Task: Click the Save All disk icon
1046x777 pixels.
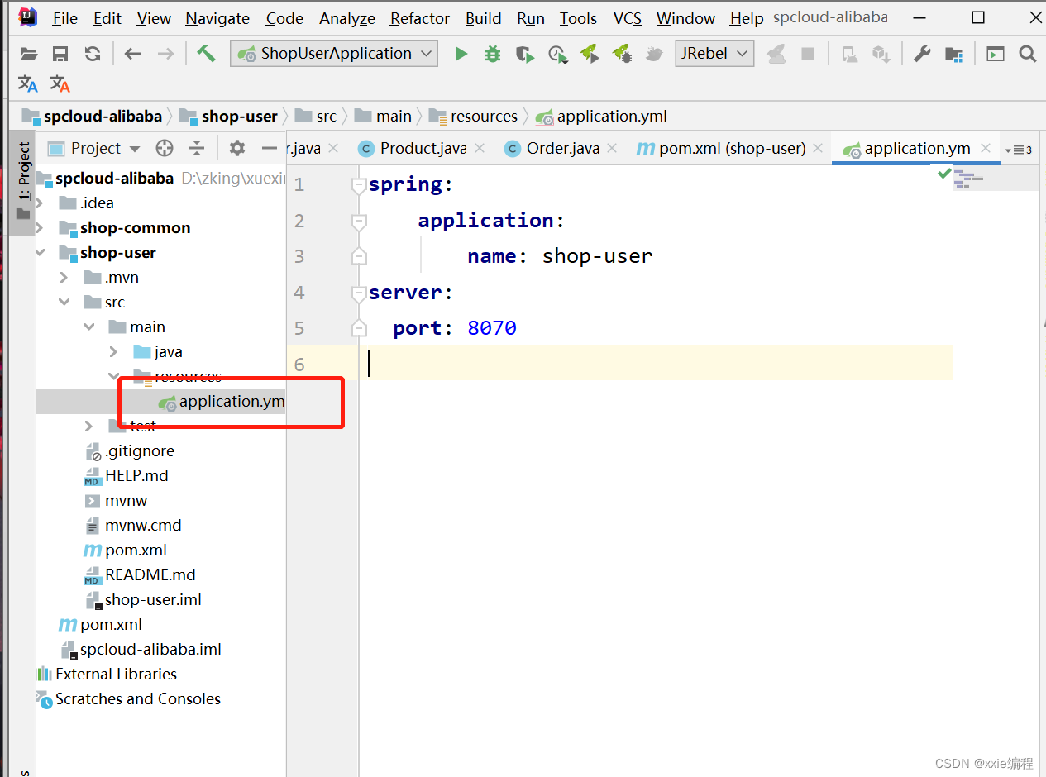Action: pyautogui.click(x=60, y=54)
